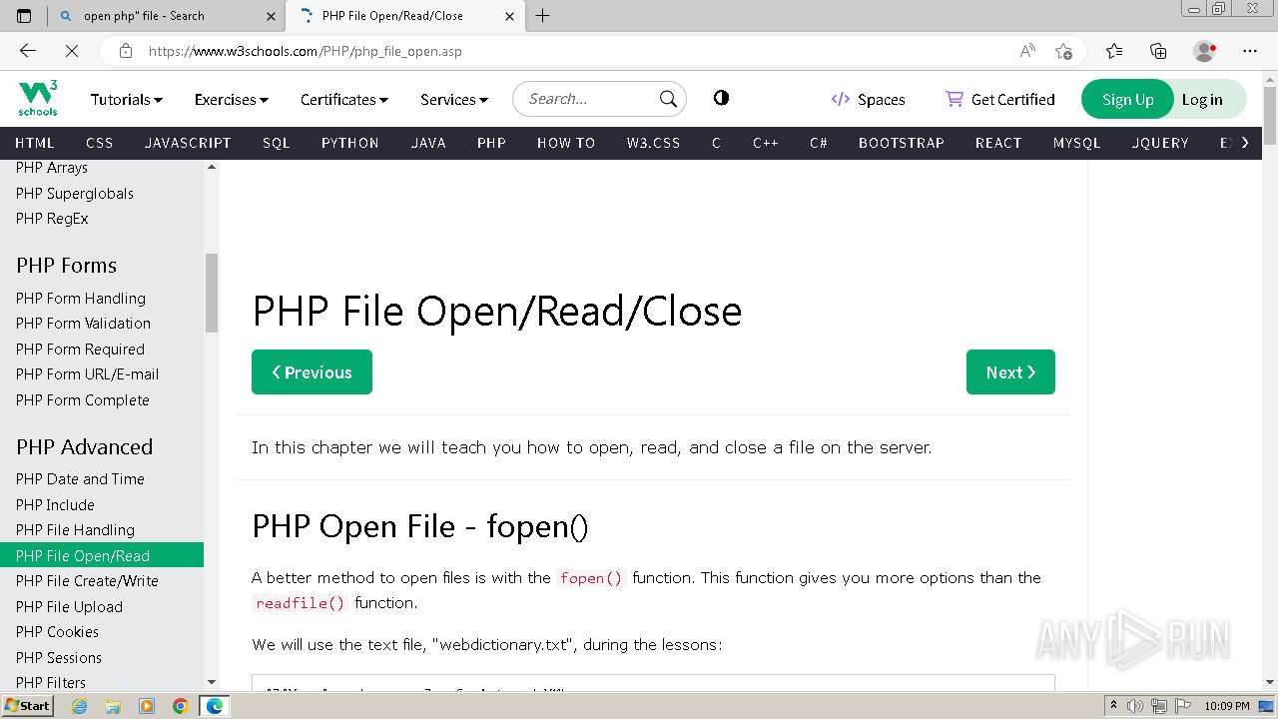
Task: Click the Previous button
Action: pyautogui.click(x=312, y=371)
